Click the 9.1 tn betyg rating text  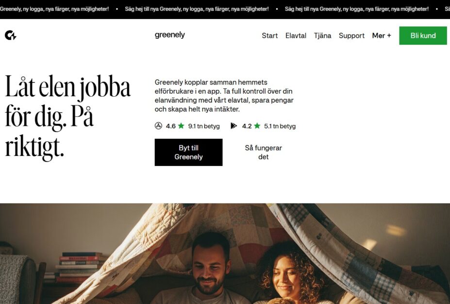tap(204, 126)
